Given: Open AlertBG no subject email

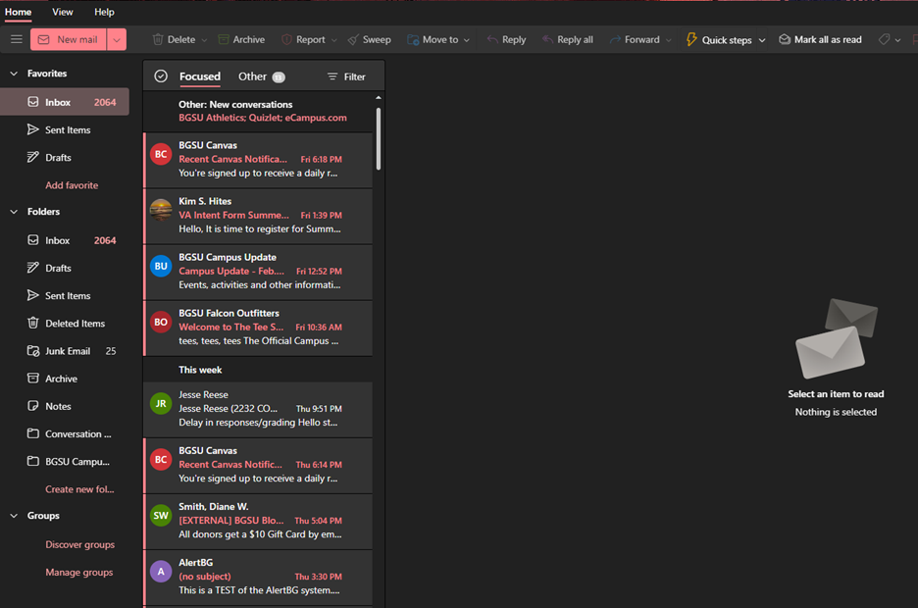Looking at the screenshot, I should (x=258, y=577).
